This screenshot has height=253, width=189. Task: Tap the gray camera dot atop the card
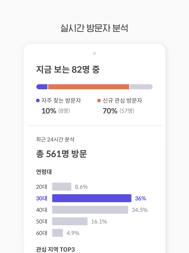(x=94, y=53)
